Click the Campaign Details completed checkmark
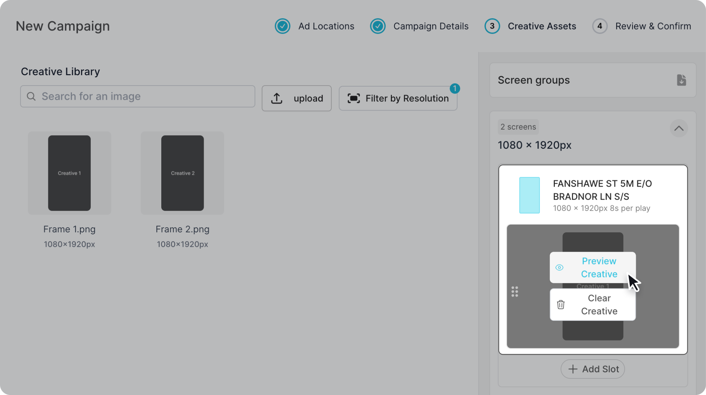 378,26
